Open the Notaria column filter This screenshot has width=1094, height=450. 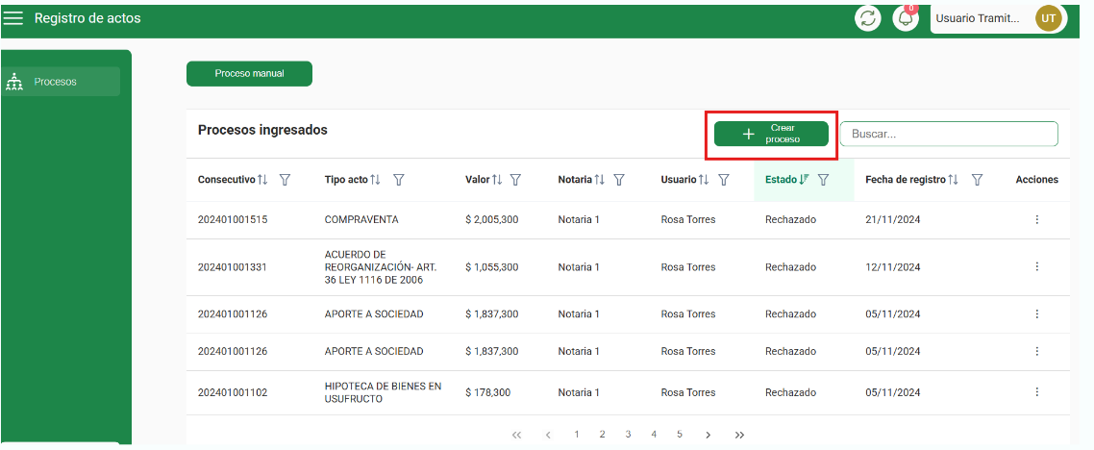pyautogui.click(x=619, y=180)
